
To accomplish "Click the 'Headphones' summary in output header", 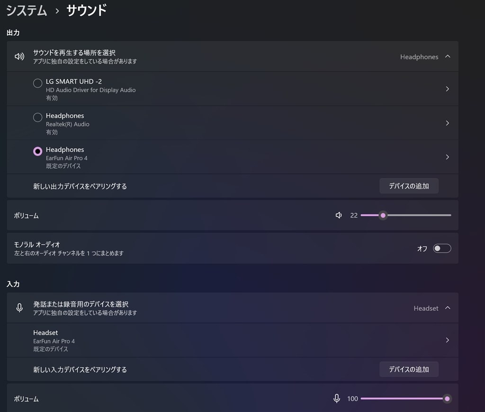I will click(419, 57).
